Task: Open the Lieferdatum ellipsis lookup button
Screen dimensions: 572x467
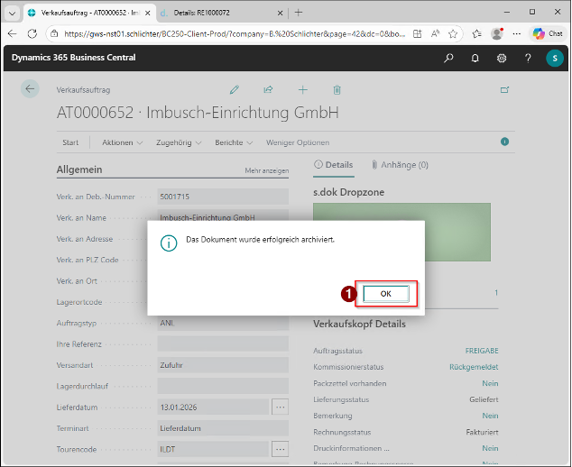Action: tap(281, 407)
